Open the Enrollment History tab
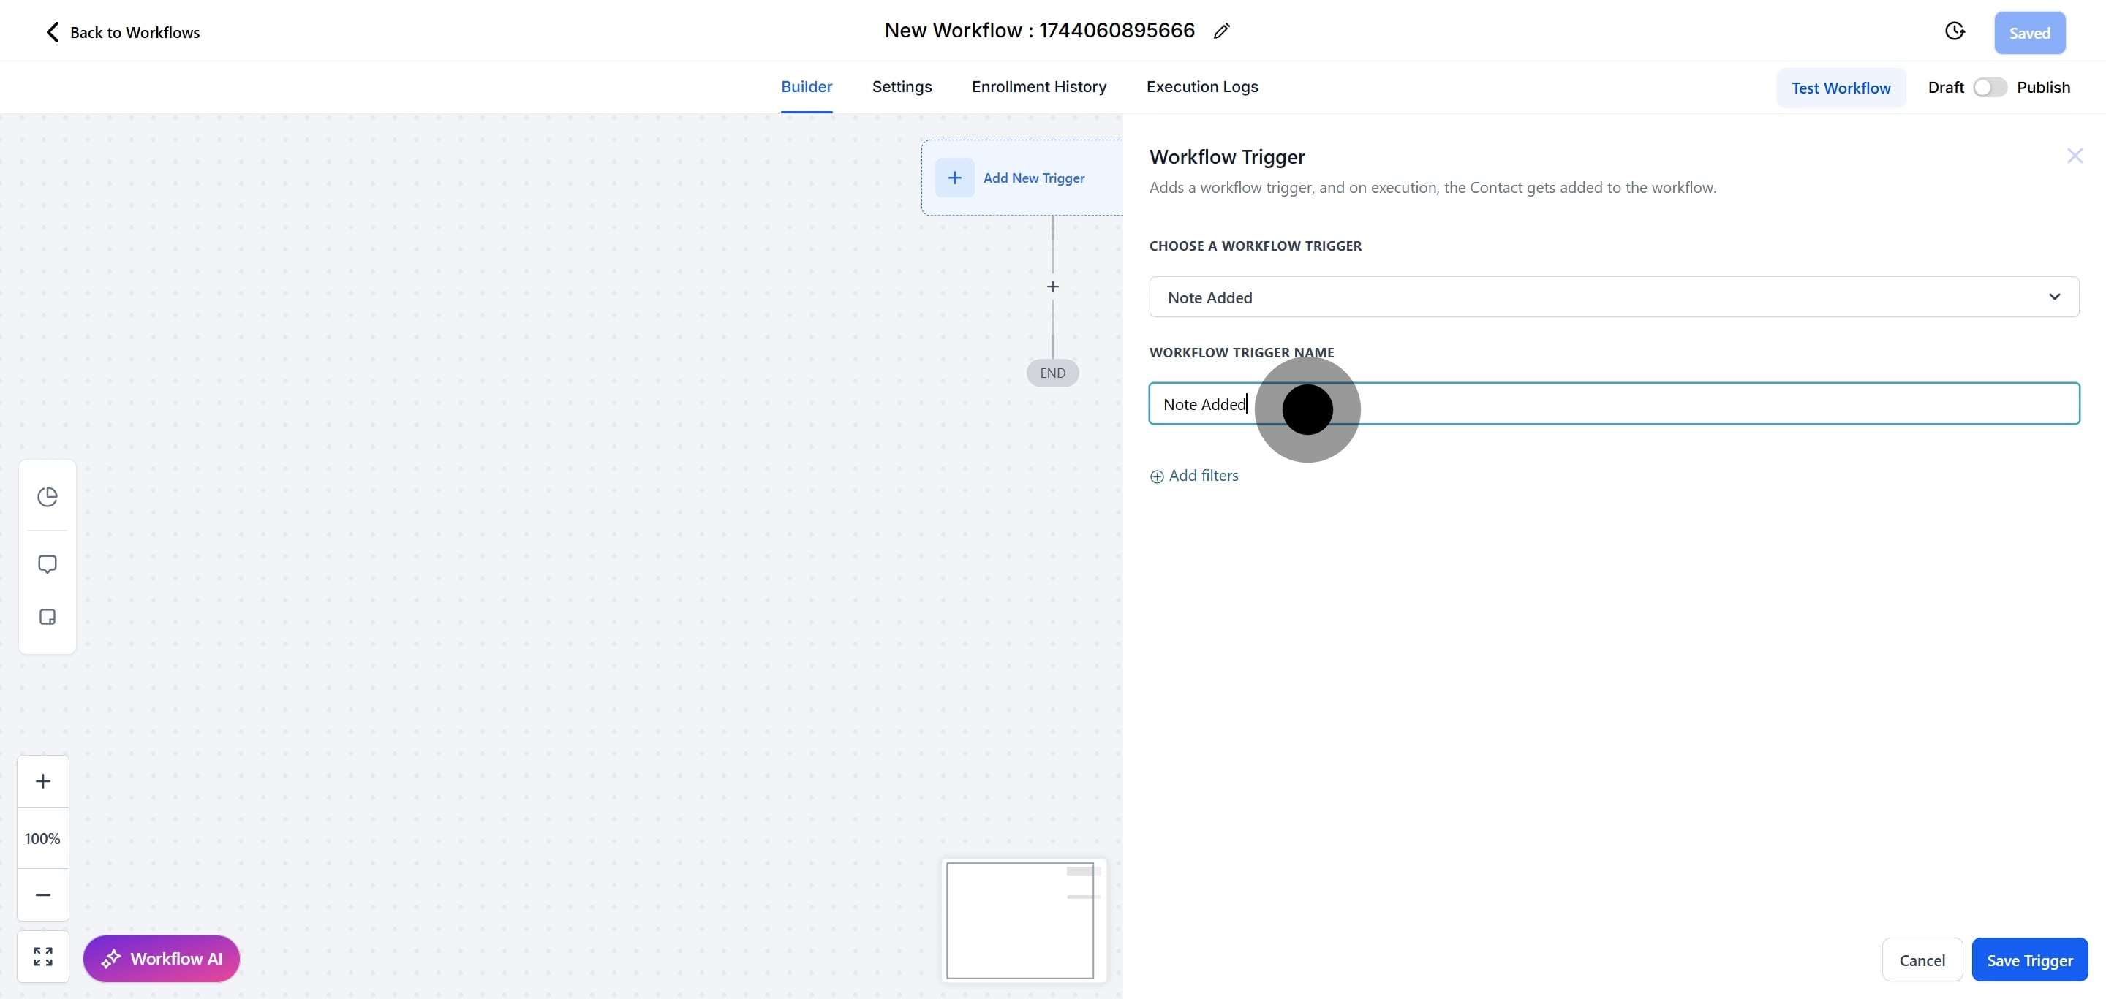Screen dimensions: 2106x999 1038,86
